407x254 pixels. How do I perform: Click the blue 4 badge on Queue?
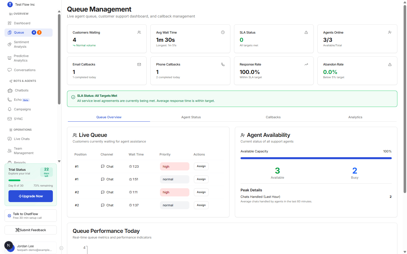click(34, 32)
